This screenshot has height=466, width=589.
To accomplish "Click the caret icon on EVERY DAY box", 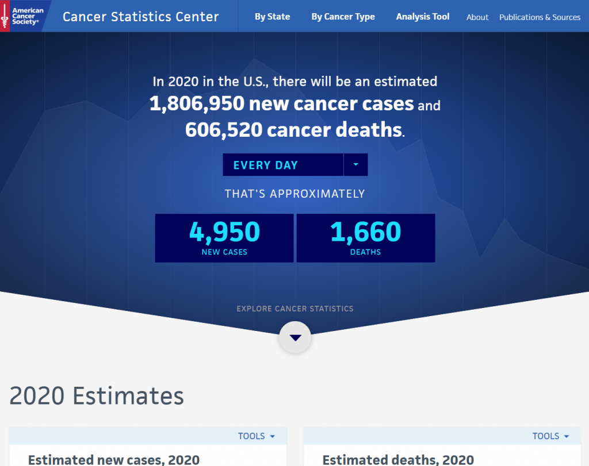I will click(357, 164).
